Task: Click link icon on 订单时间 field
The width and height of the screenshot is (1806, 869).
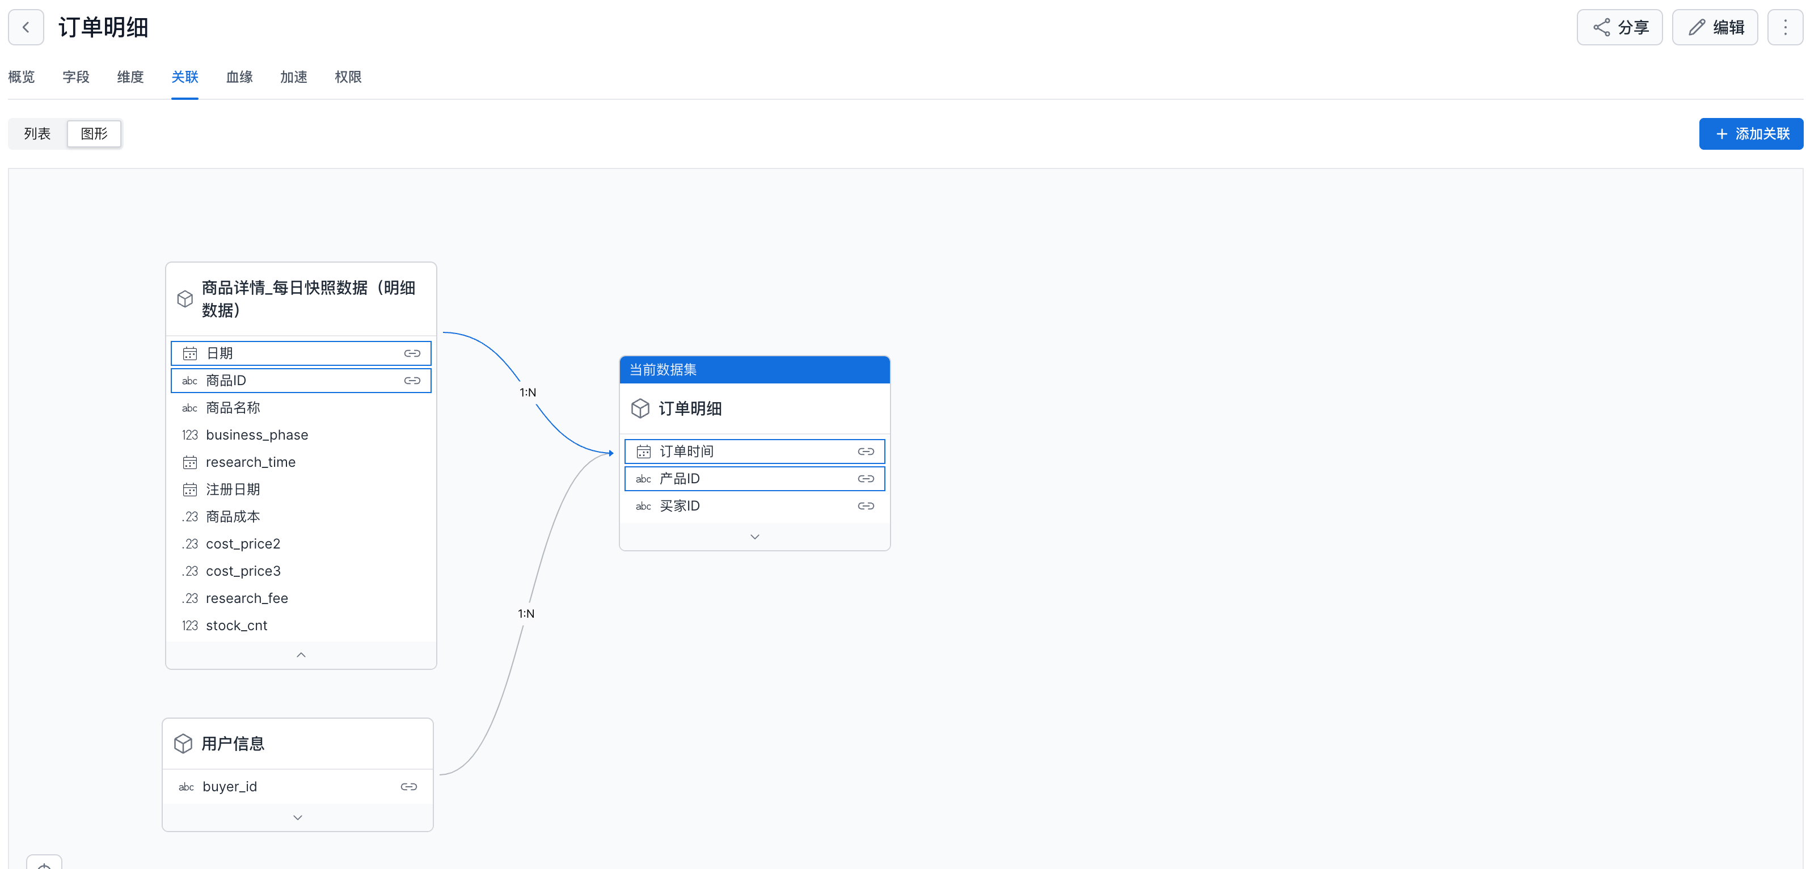Action: click(x=865, y=452)
